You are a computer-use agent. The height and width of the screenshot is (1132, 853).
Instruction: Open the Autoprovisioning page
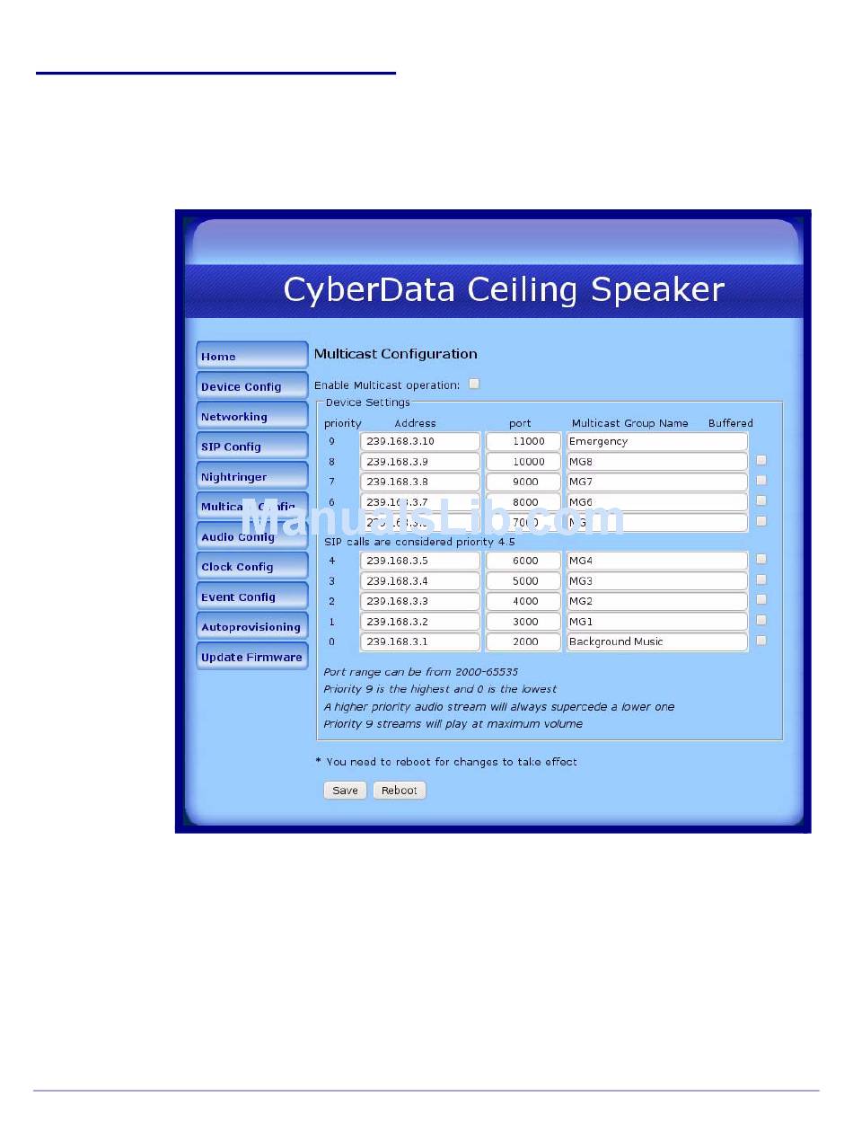point(252,627)
